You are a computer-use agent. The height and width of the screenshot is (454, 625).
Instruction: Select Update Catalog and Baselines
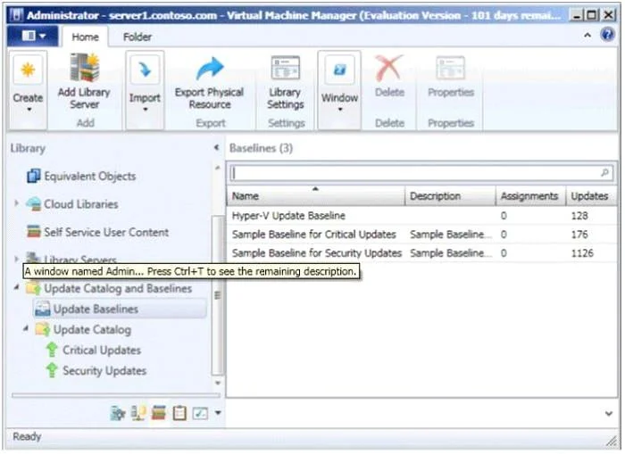pos(118,289)
